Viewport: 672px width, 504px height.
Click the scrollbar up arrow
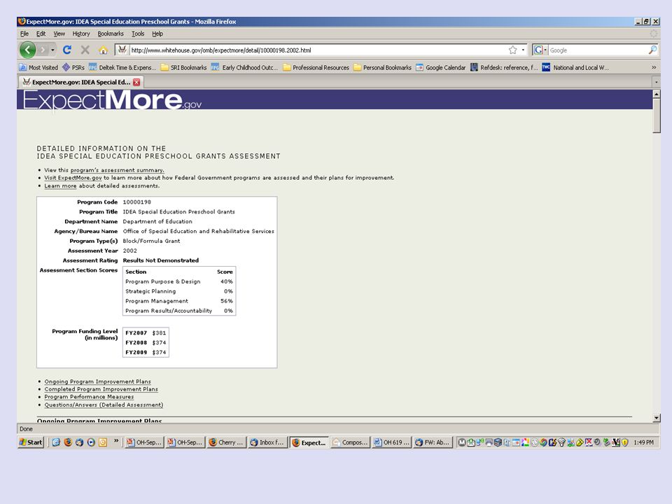coord(656,94)
